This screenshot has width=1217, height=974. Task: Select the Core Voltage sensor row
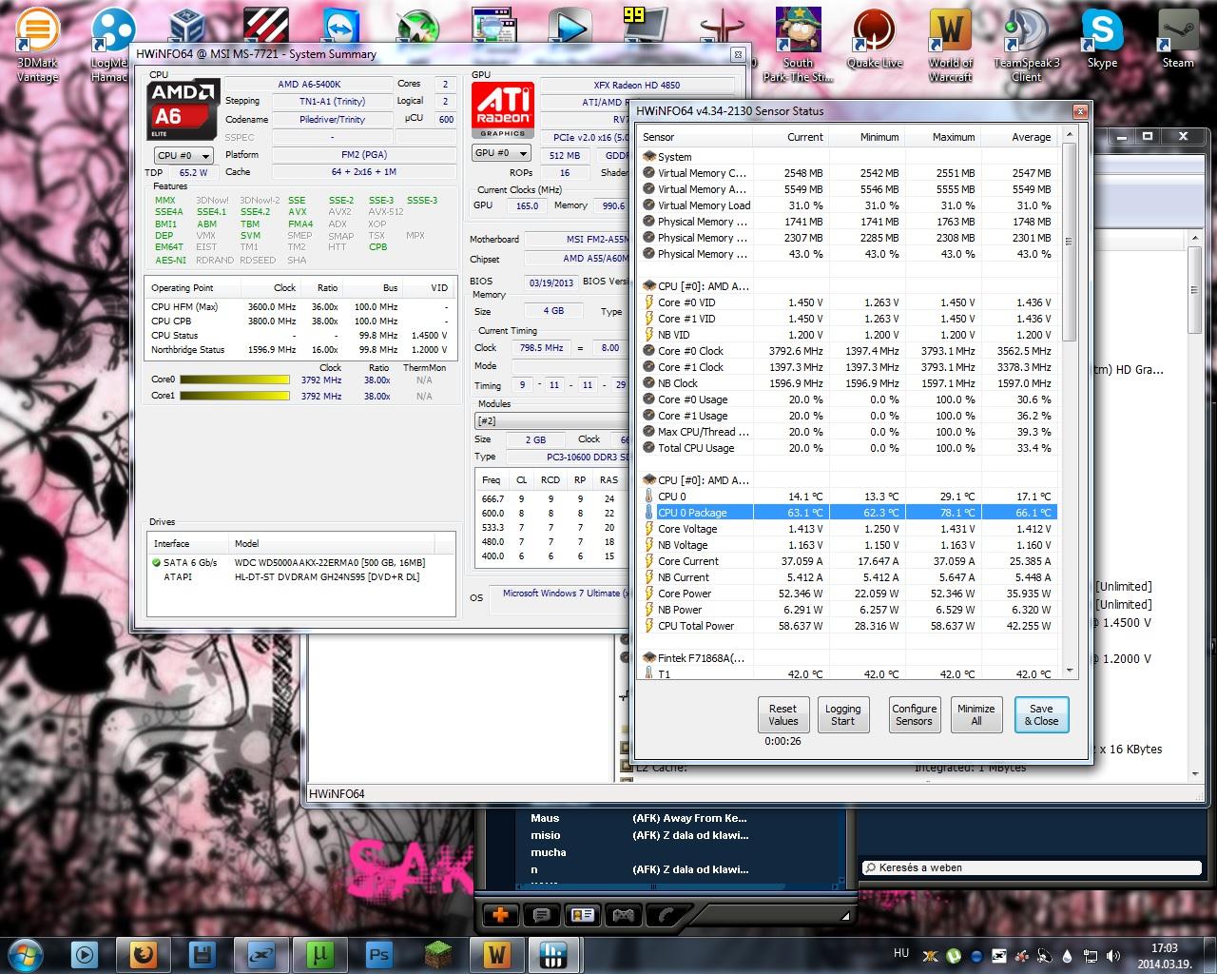pyautogui.click(x=848, y=529)
